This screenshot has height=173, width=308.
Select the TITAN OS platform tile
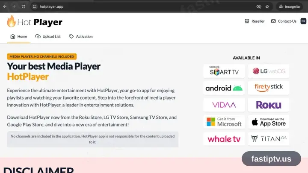(269, 139)
